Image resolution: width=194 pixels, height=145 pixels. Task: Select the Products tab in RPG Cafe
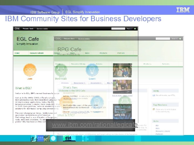coord(147,64)
